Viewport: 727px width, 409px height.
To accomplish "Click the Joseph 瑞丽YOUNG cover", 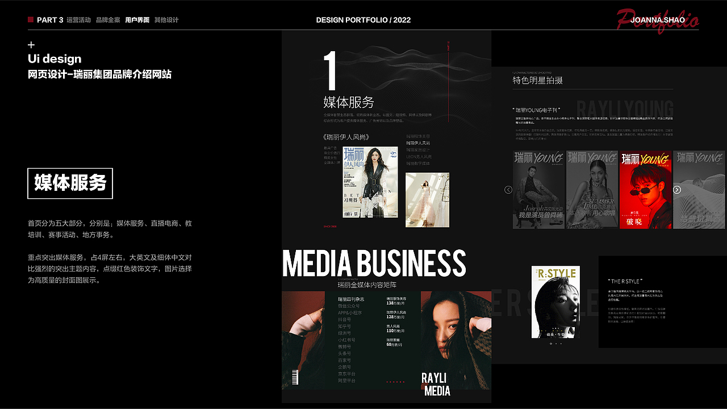I will (x=538, y=190).
